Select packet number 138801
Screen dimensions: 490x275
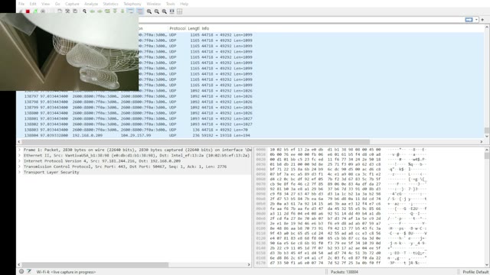[250, 119]
